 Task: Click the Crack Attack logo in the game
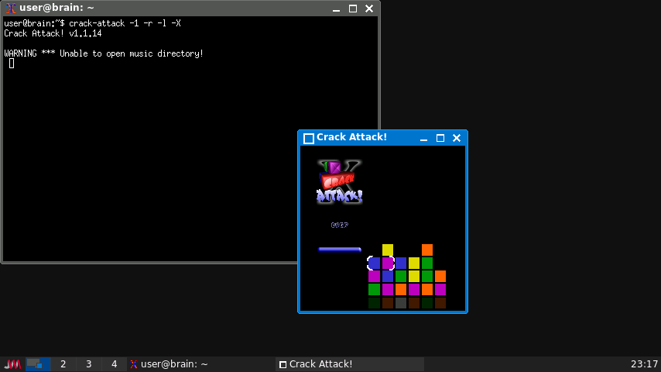click(340, 183)
